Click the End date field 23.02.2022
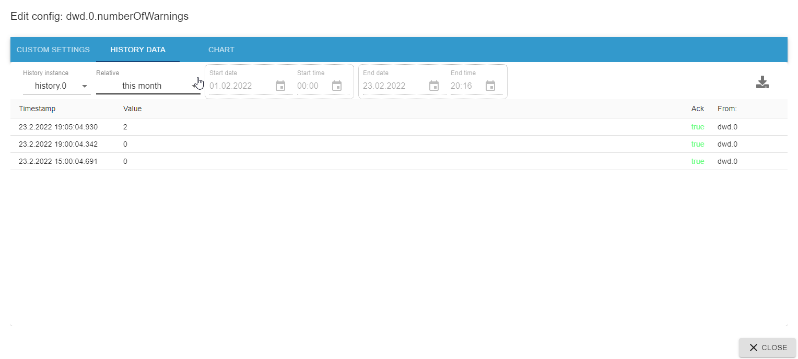Viewport: 798px width, 359px height. [394, 86]
